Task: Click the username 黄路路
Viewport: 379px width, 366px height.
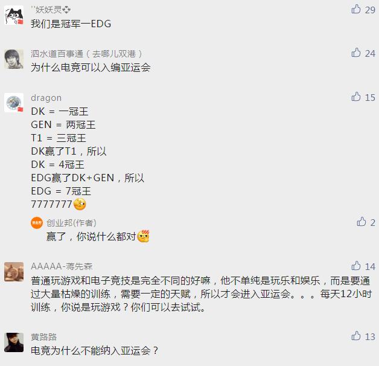Action: 43,337
